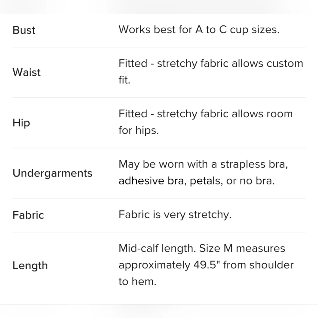Click divider between Fabric and Length rows
This screenshot has width=318, height=318.
coord(159,232)
